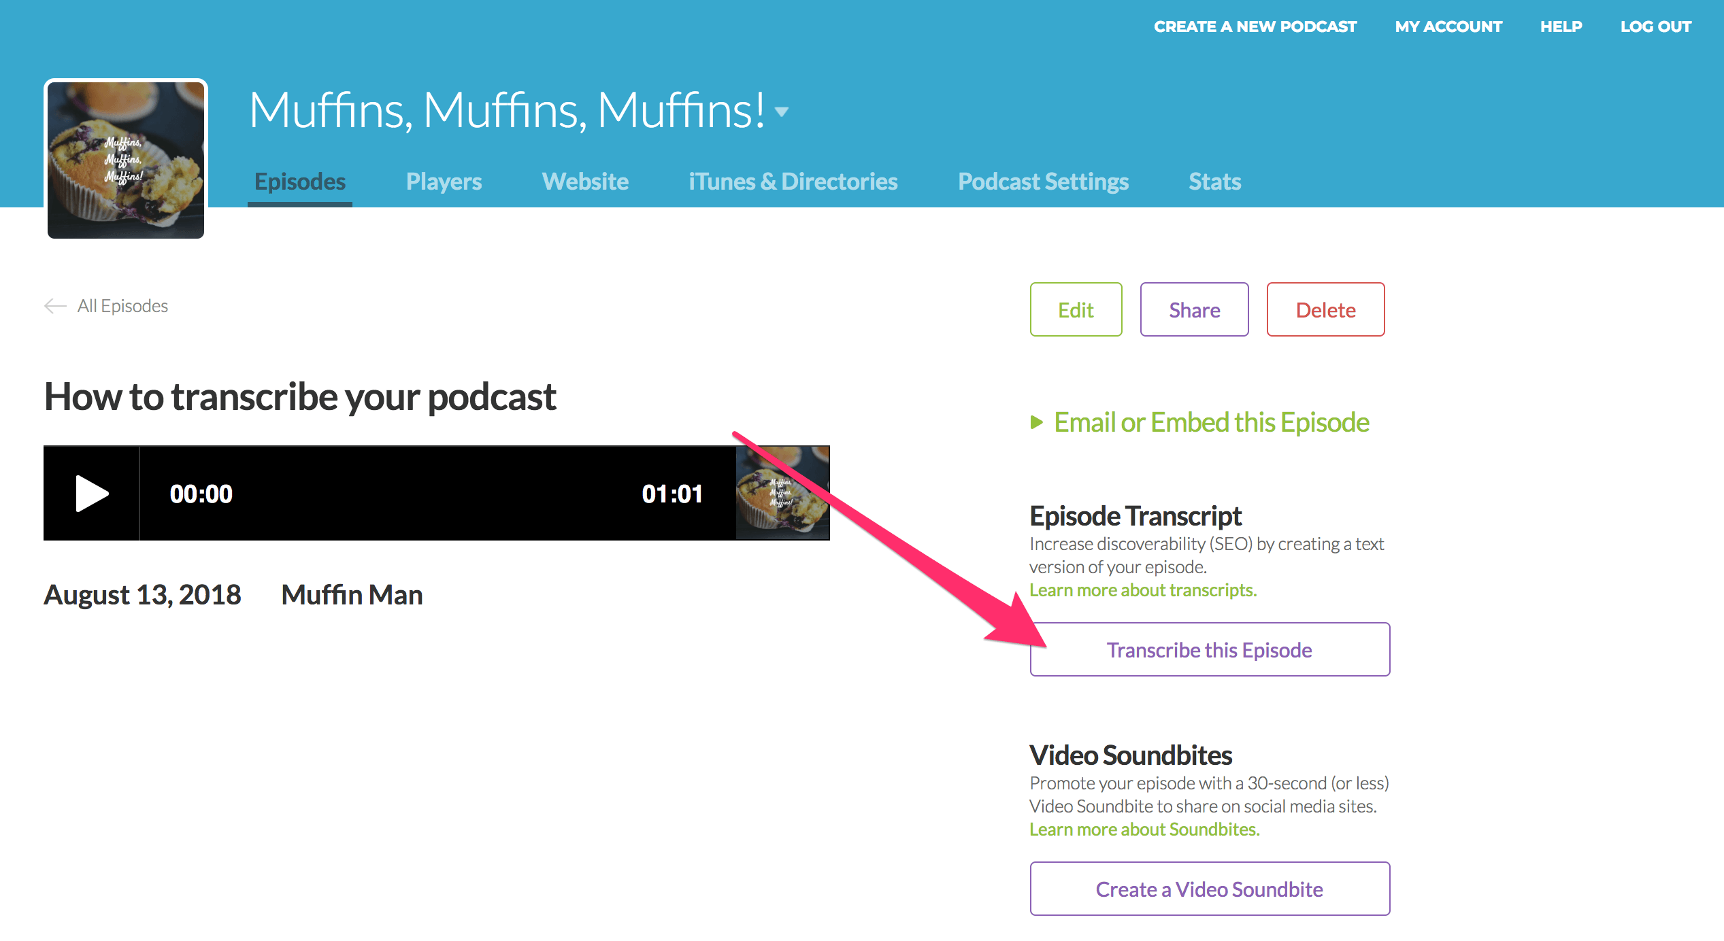
Task: Click Create a Video Soundbite
Action: click(x=1210, y=889)
